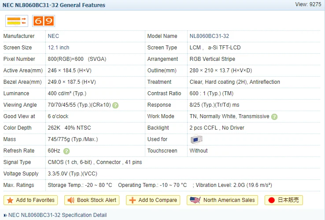
Task: Click the 262K 40% NTSC value
Action: (69, 128)
